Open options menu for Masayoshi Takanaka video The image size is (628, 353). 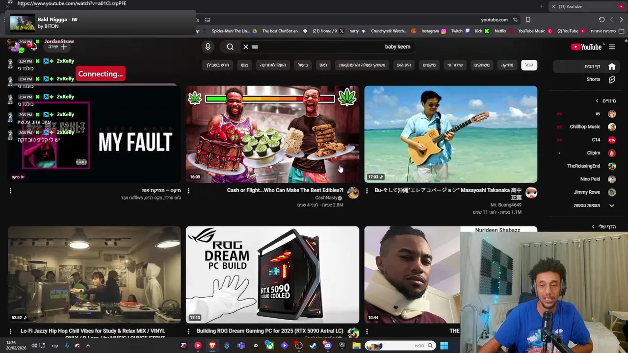point(367,191)
